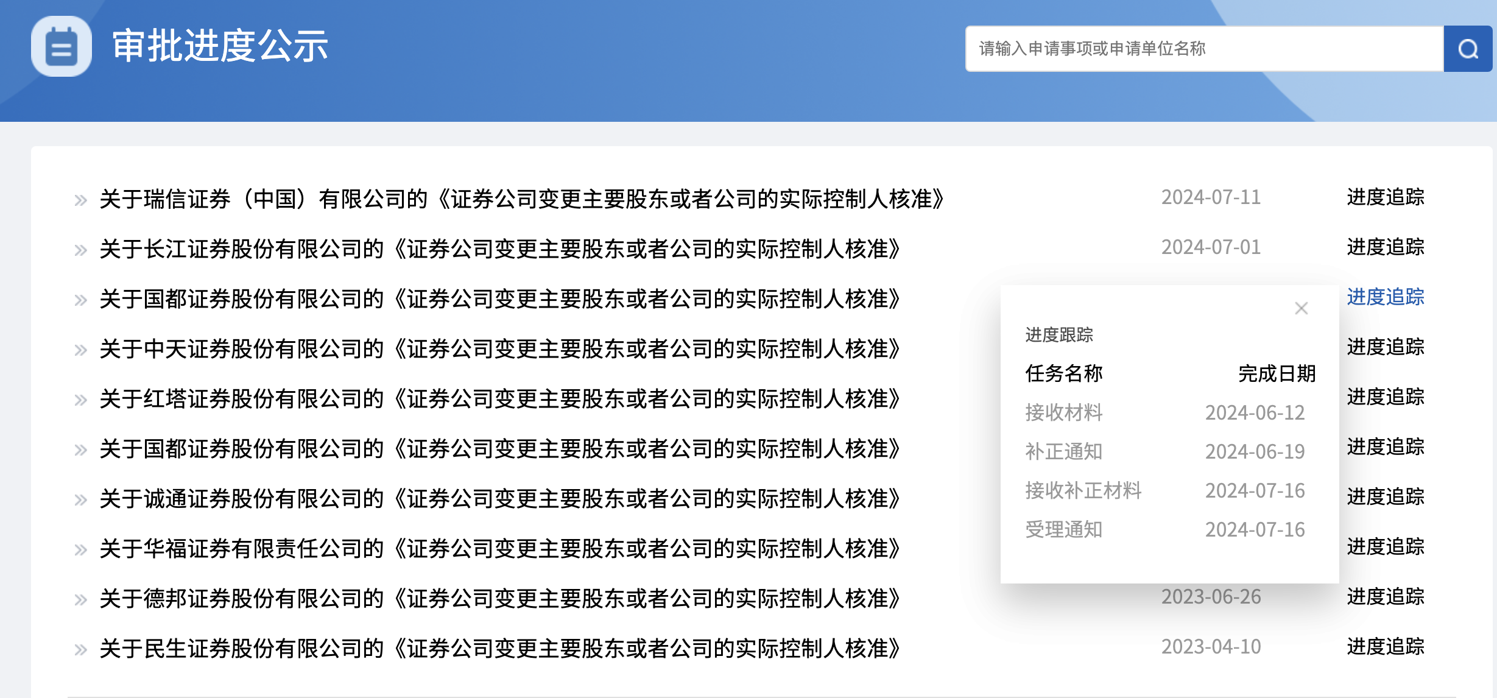Open 进度追踪 for the 瑞信证券 entry

pos(1385,197)
